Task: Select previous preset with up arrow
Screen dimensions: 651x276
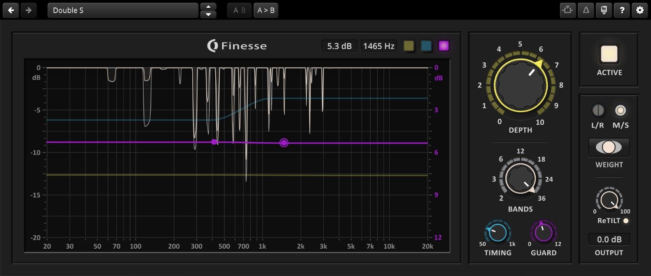Action: tap(208, 6)
